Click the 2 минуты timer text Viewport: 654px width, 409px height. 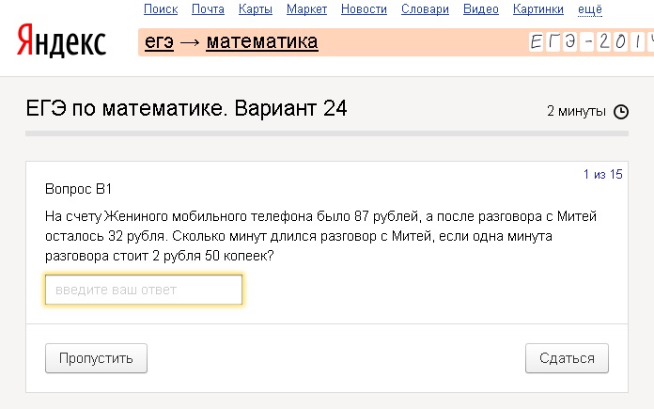pos(576,111)
